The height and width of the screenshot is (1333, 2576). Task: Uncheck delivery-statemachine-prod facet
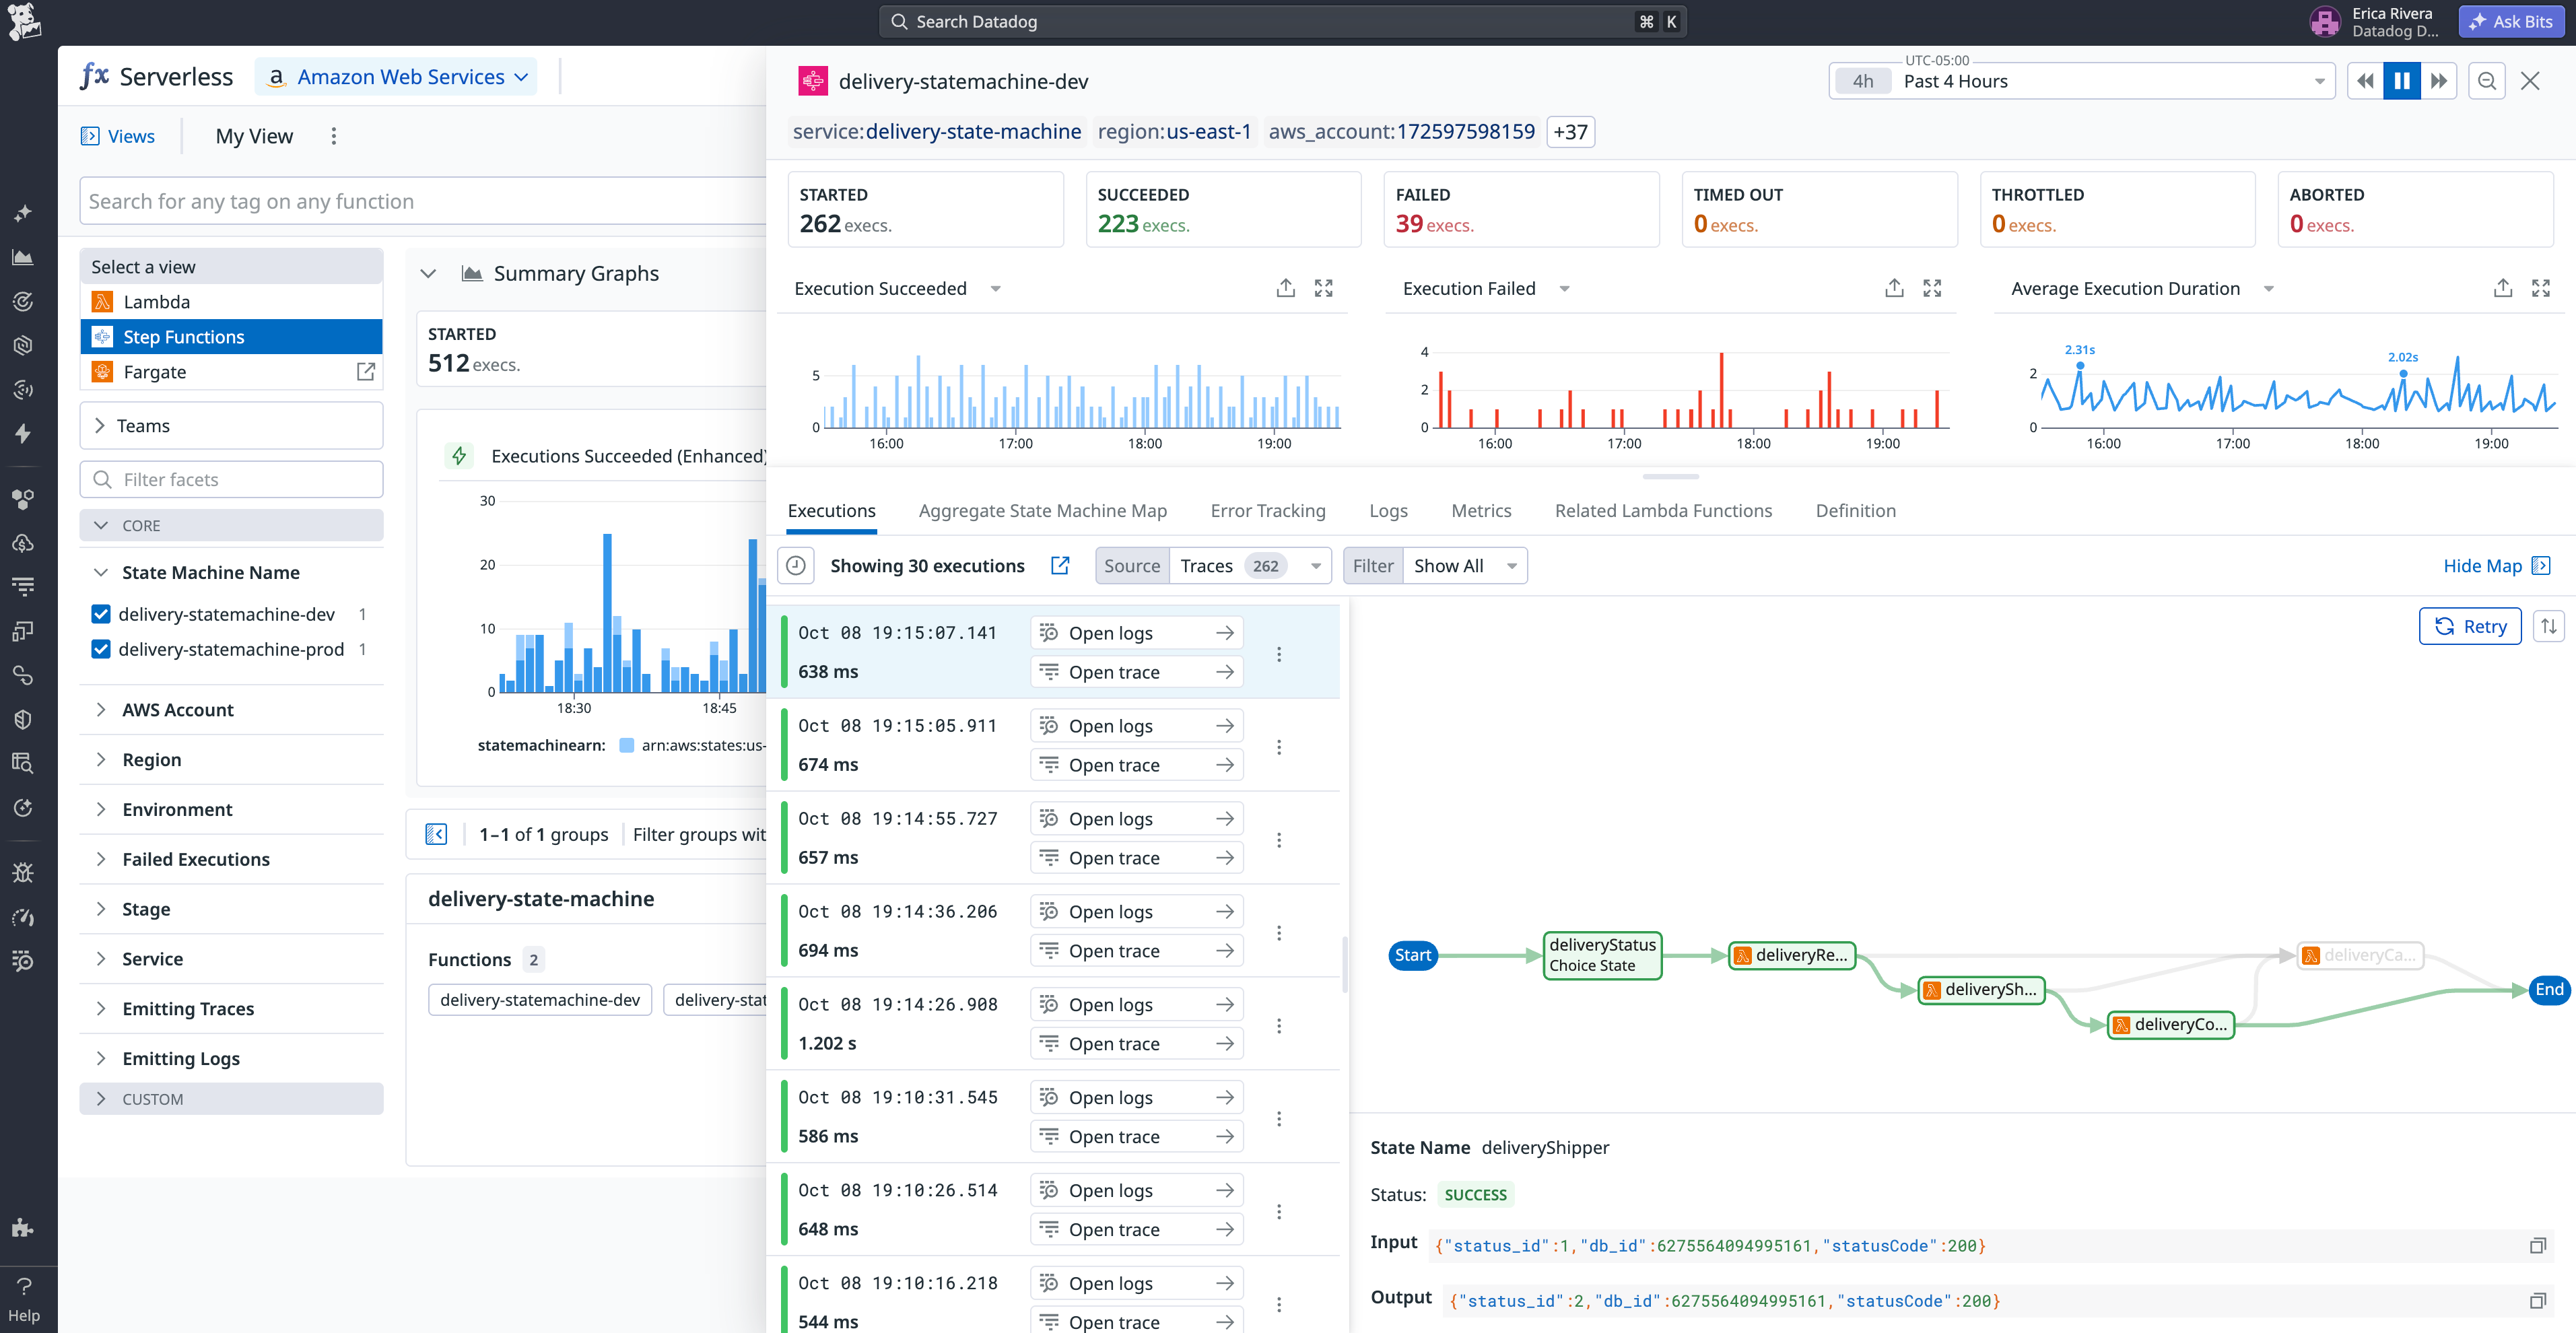pos(101,649)
